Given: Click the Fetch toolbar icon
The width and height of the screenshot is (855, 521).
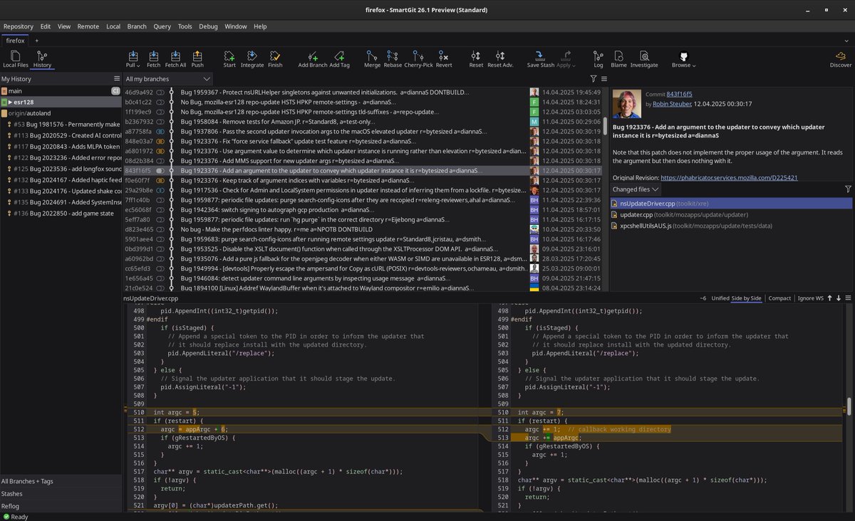Looking at the screenshot, I should pyautogui.click(x=154, y=58).
